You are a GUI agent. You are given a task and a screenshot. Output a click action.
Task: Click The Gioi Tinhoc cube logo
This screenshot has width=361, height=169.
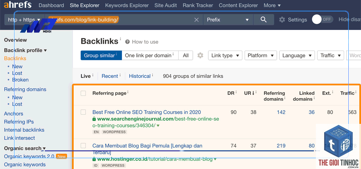(338, 141)
